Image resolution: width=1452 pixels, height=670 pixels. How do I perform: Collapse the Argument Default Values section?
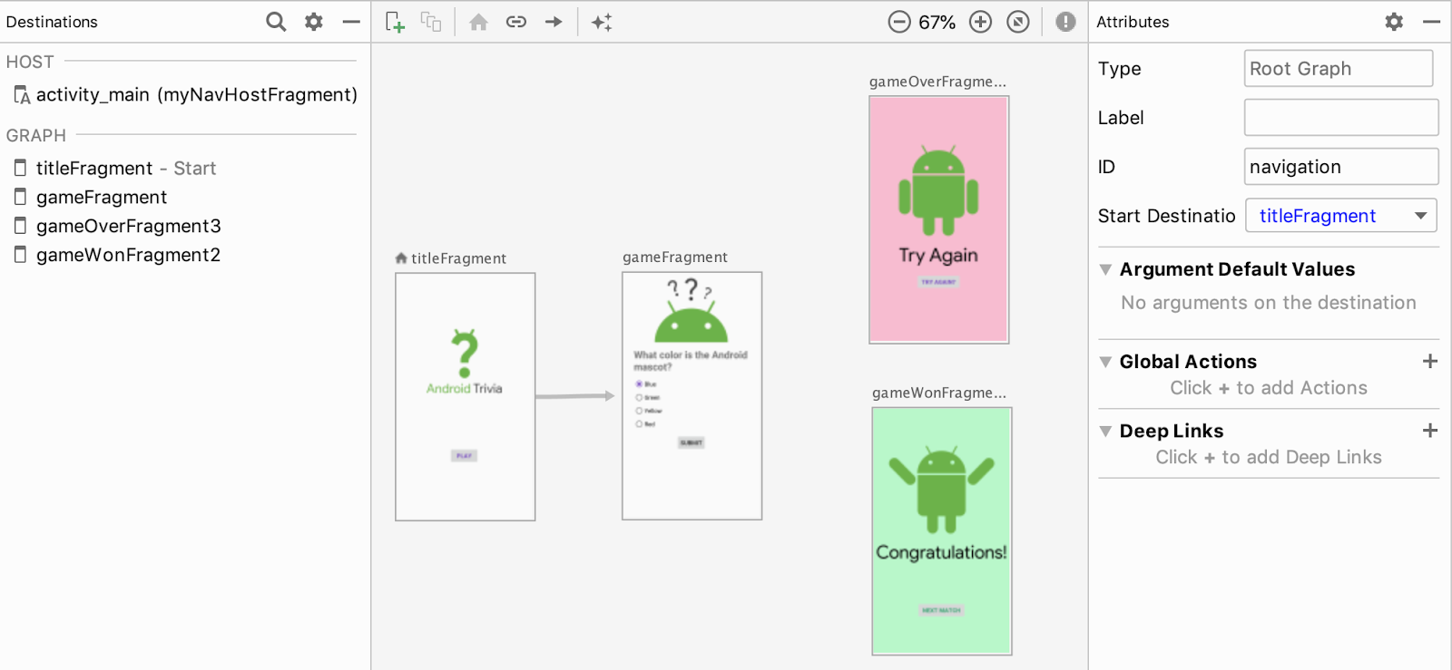1105,269
